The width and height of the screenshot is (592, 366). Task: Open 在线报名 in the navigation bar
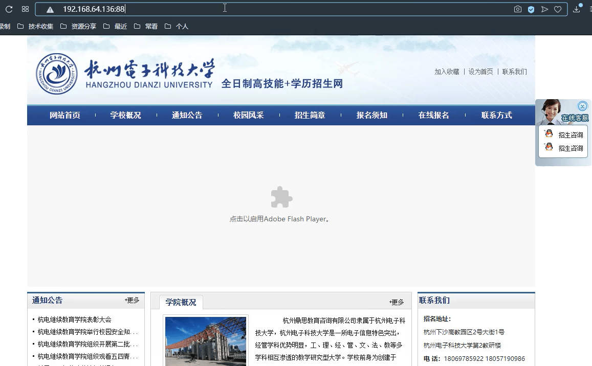tap(434, 115)
